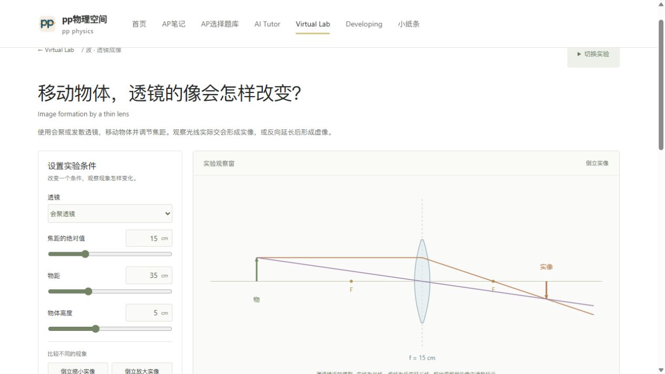The image size is (665, 374).
Task: Select the 倒立放大实像 preset
Action: pos(142,369)
